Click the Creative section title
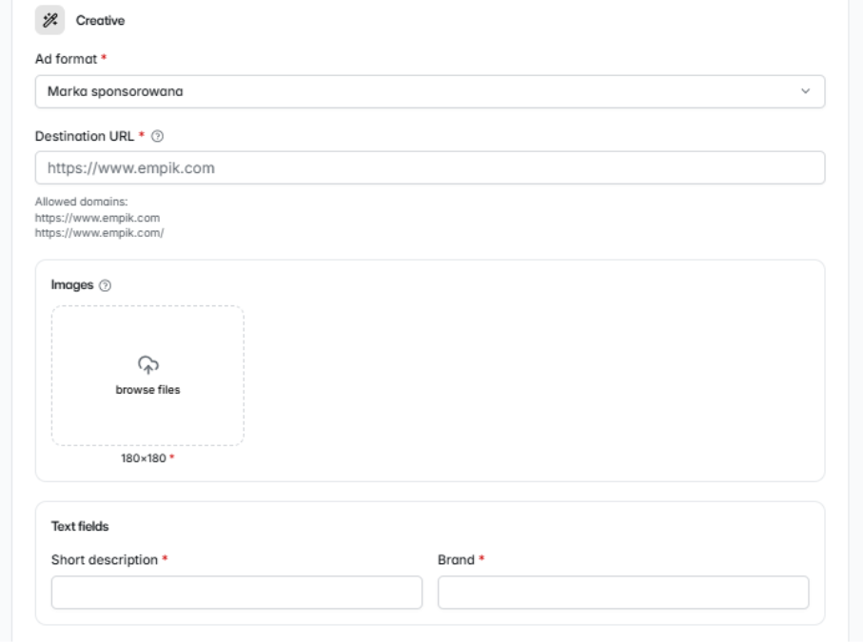 point(100,20)
